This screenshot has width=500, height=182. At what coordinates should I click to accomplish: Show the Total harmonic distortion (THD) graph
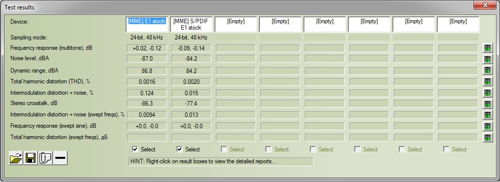click(x=488, y=81)
